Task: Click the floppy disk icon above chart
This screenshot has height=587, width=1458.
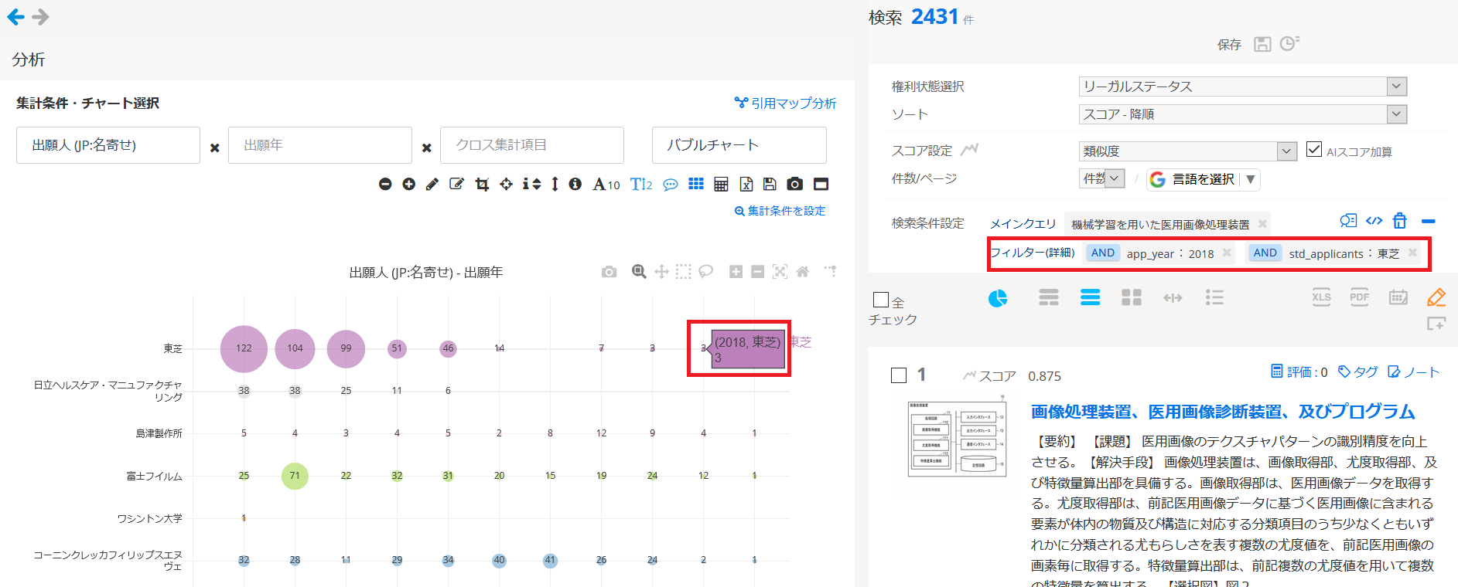Action: pyautogui.click(x=770, y=184)
